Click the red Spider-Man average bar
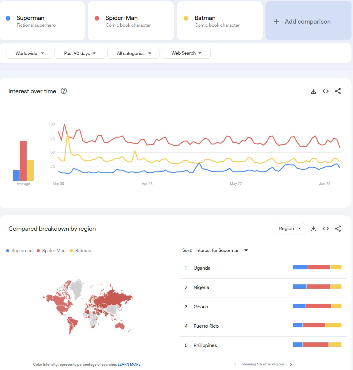Screen dimensions: 353x370 click(x=23, y=161)
